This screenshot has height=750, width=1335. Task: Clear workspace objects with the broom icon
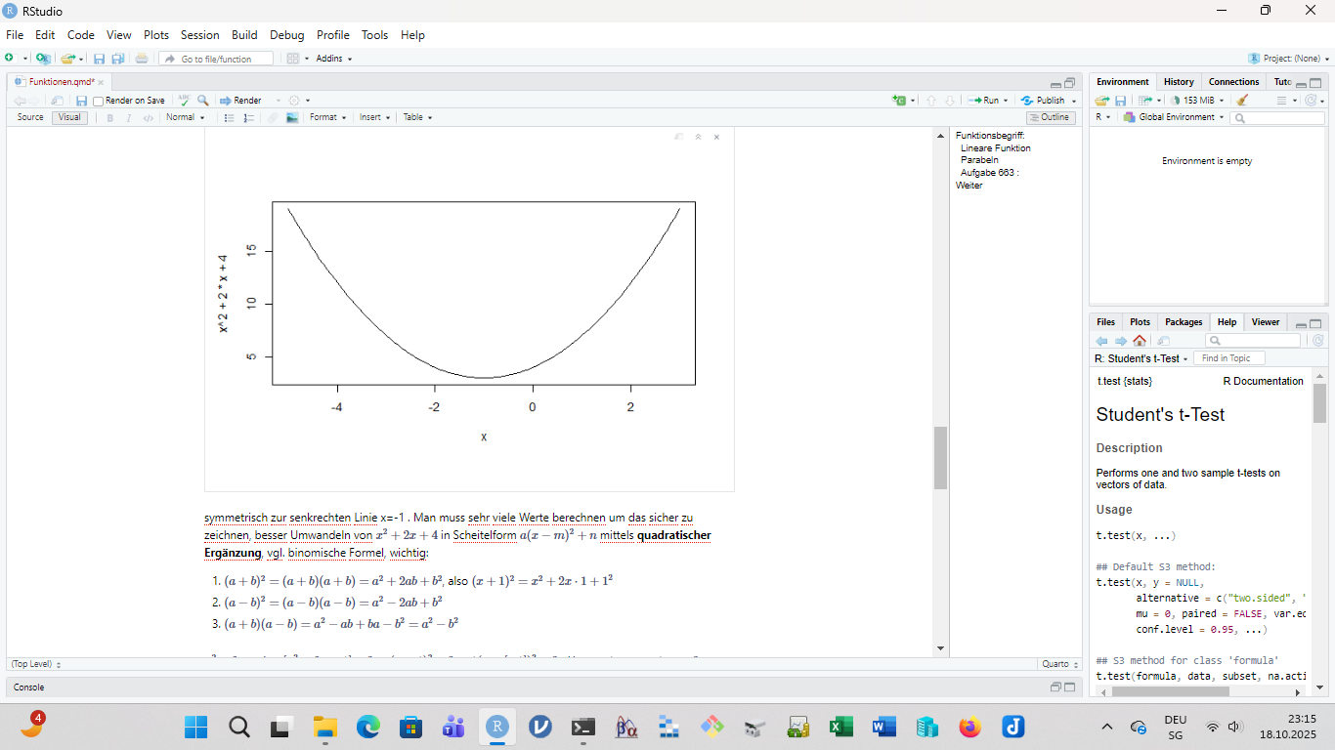click(x=1242, y=101)
